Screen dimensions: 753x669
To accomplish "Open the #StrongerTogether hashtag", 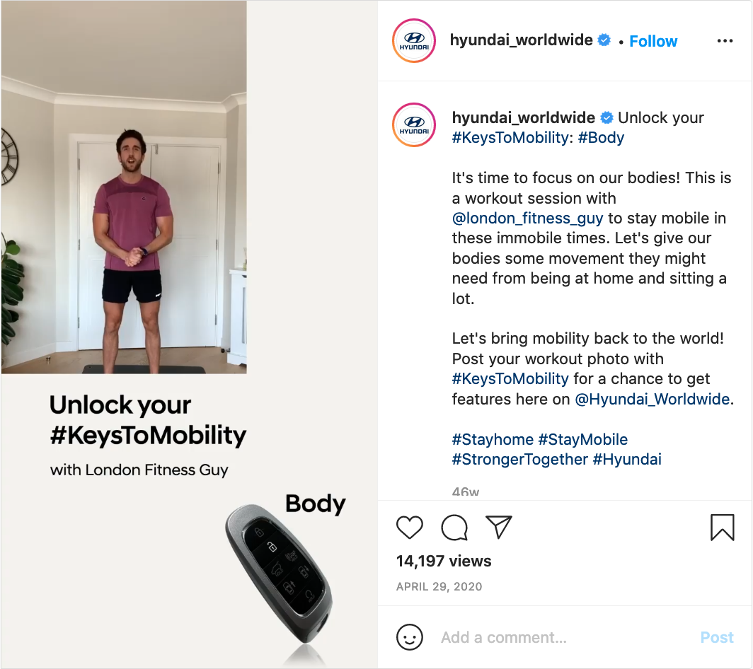I will click(519, 460).
